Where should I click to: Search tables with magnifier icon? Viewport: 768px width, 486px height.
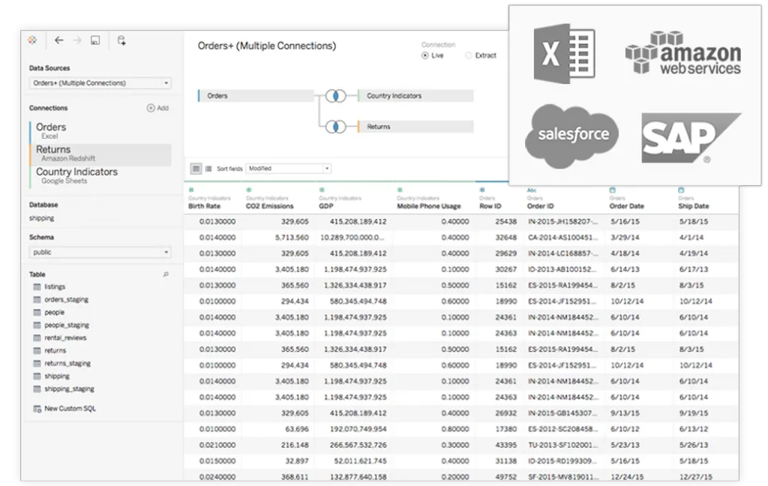click(166, 274)
